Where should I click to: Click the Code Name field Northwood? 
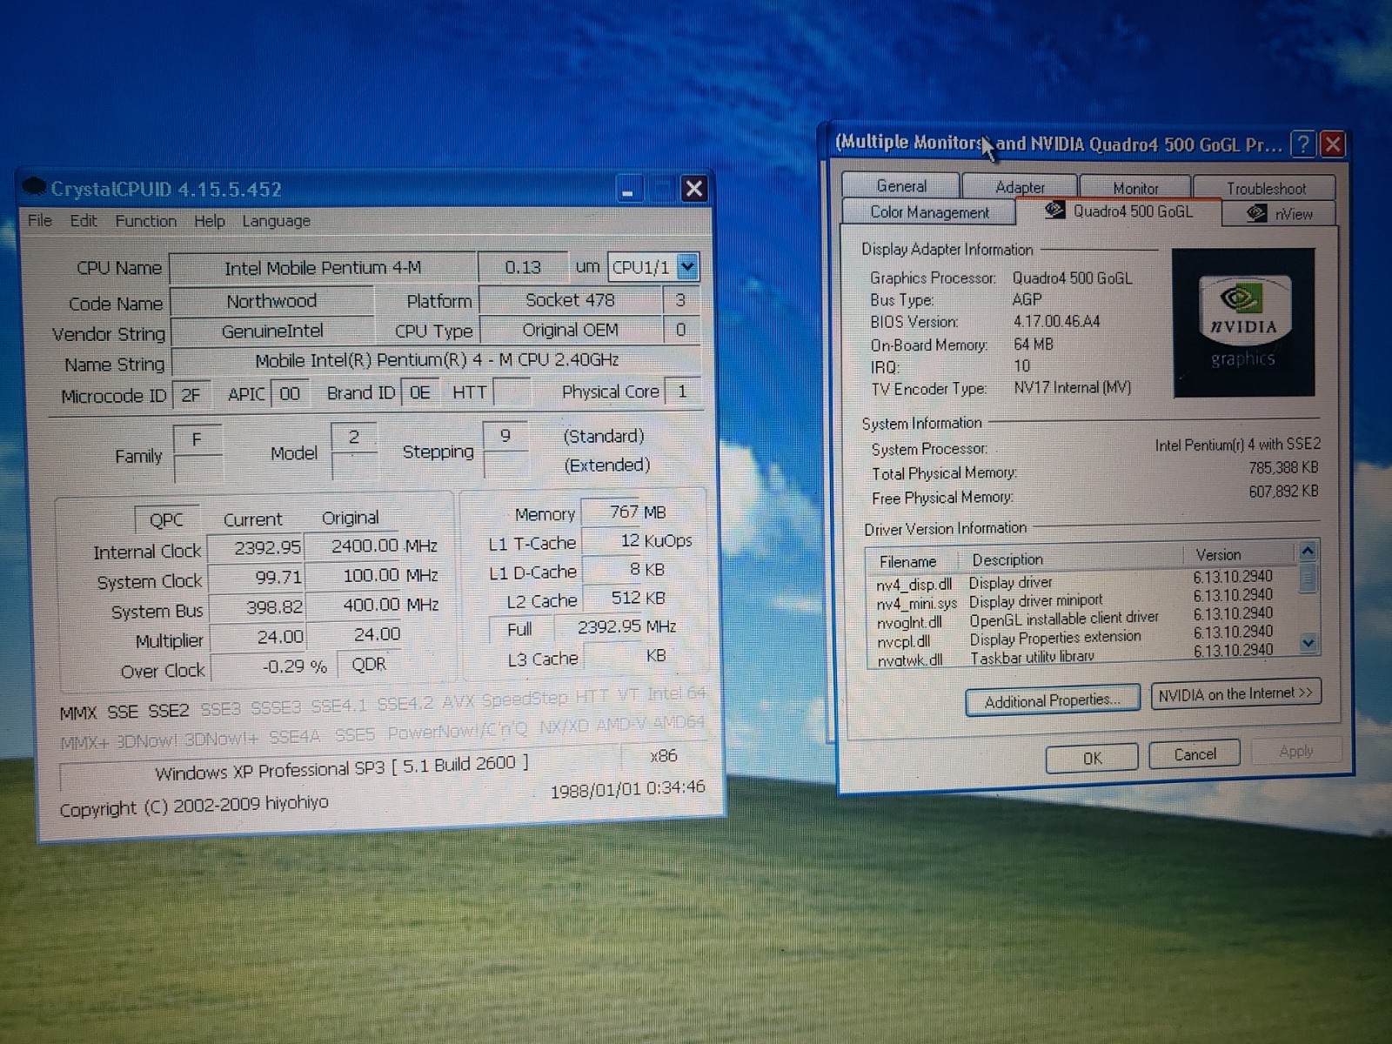click(271, 301)
